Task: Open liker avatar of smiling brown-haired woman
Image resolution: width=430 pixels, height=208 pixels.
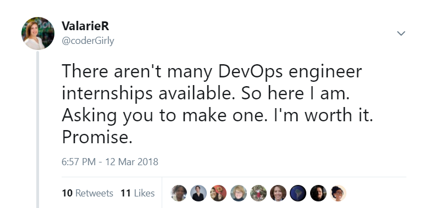Action: point(278,193)
